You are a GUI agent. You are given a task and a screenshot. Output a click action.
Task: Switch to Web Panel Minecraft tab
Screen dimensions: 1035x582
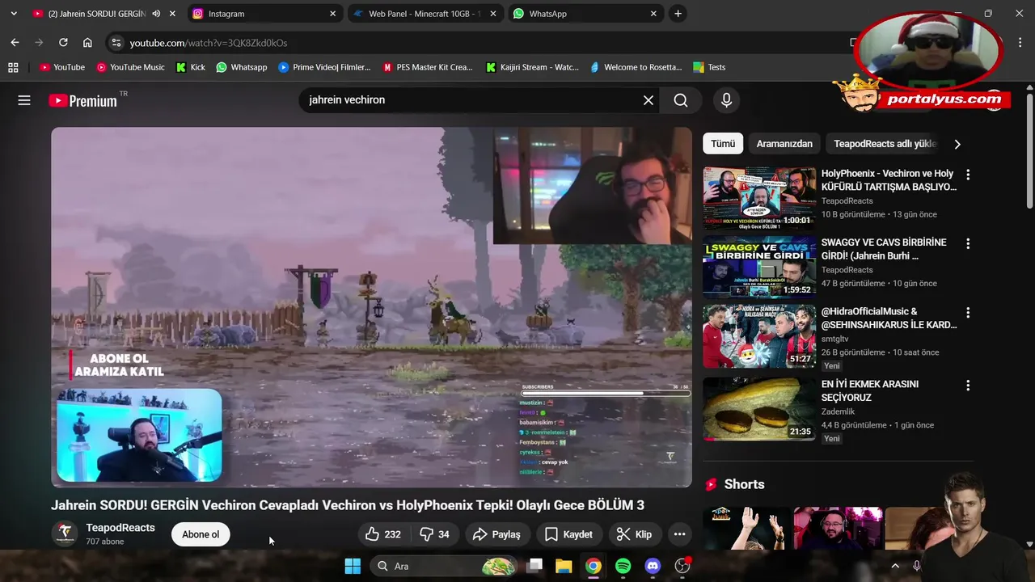pyautogui.click(x=425, y=14)
